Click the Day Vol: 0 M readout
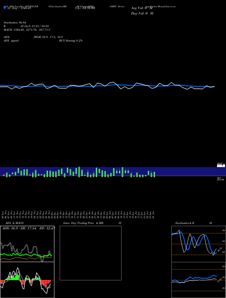Screen dimensions: 226x298 tap(142, 14)
